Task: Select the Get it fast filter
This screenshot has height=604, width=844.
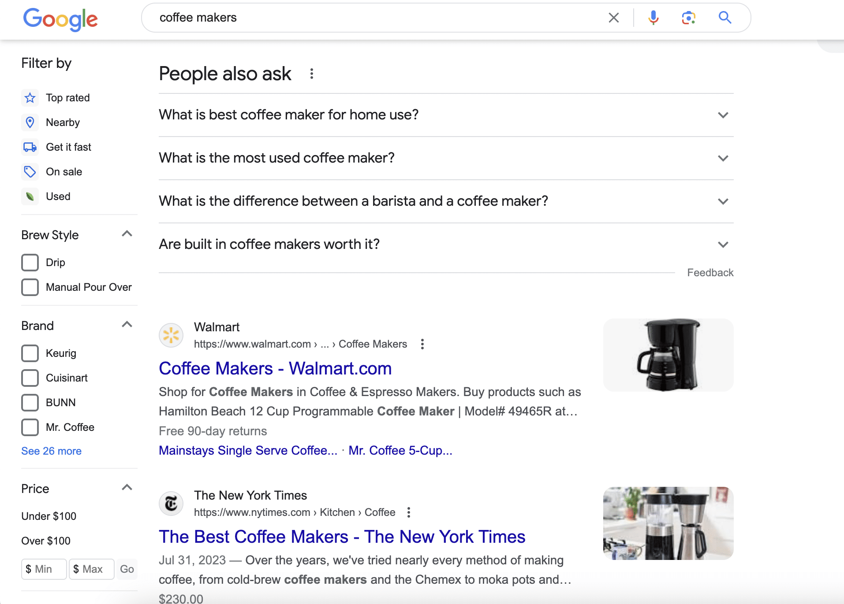Action: click(x=68, y=147)
